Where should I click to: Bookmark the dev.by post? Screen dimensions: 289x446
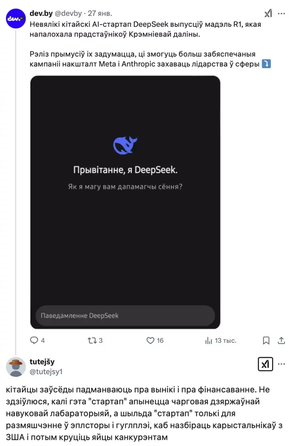266,340
